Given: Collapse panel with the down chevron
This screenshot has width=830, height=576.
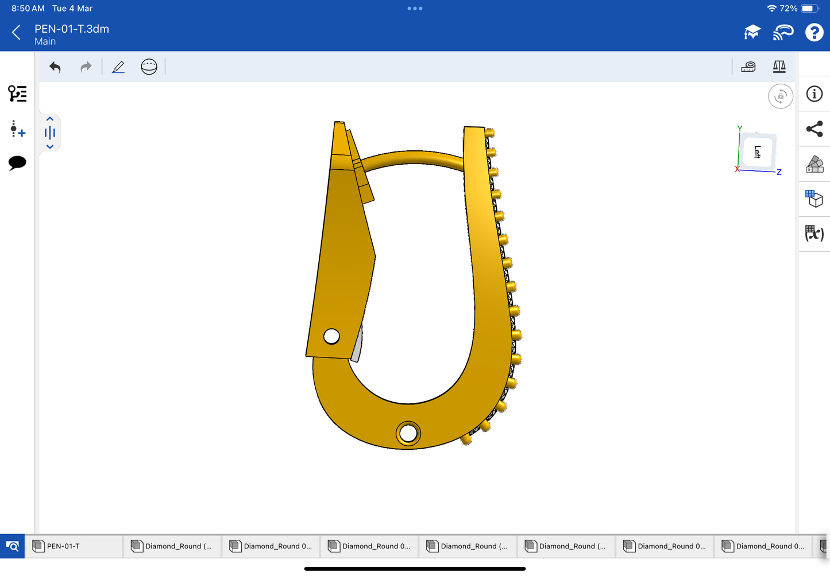Looking at the screenshot, I should (50, 147).
